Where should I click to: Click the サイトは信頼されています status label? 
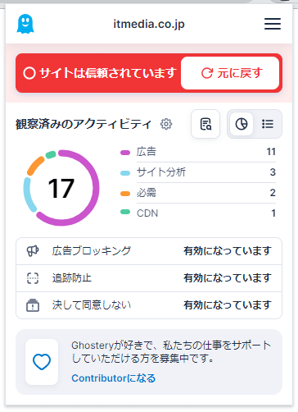click(x=100, y=73)
